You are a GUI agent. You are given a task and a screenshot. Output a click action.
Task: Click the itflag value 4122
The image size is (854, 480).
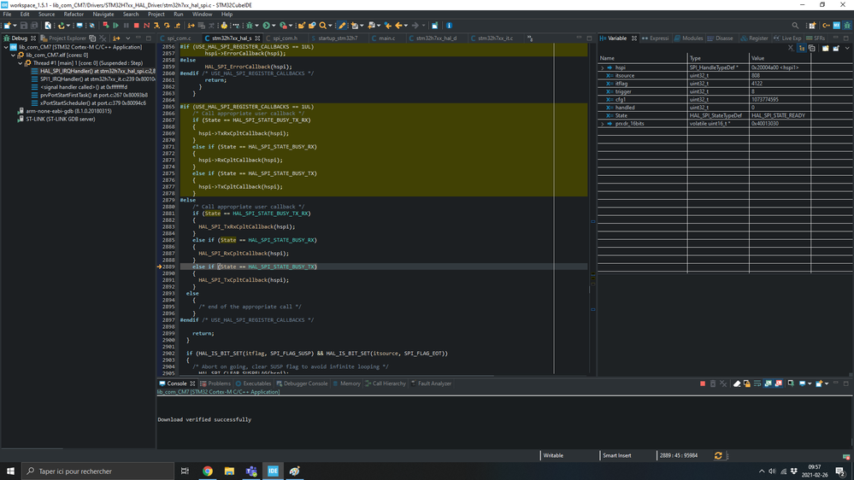(757, 84)
